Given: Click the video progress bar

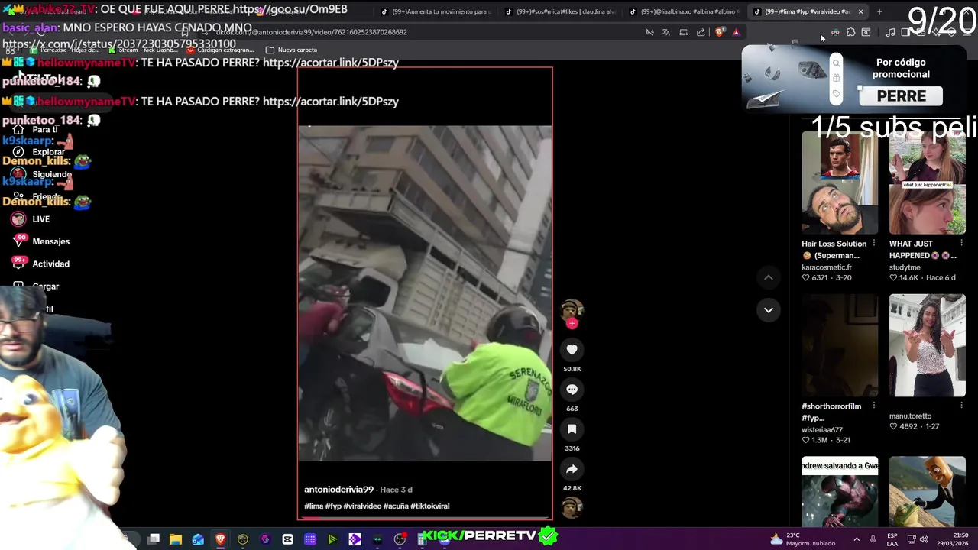Looking at the screenshot, I should point(425,518).
